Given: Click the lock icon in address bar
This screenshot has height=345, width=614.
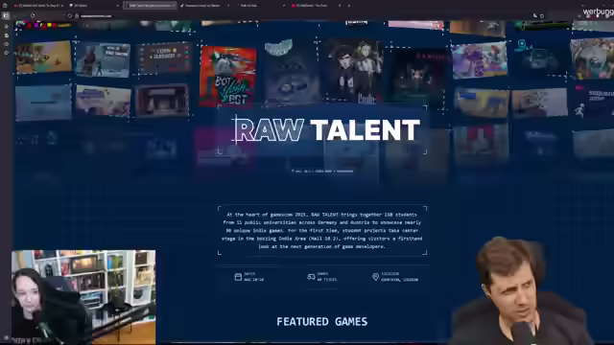Looking at the screenshot, I should [77, 16].
